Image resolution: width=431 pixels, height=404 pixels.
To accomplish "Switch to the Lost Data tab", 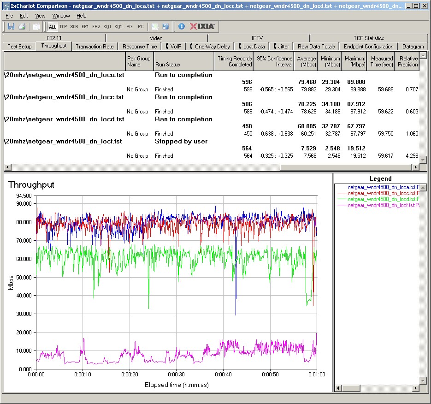I will pos(252,47).
